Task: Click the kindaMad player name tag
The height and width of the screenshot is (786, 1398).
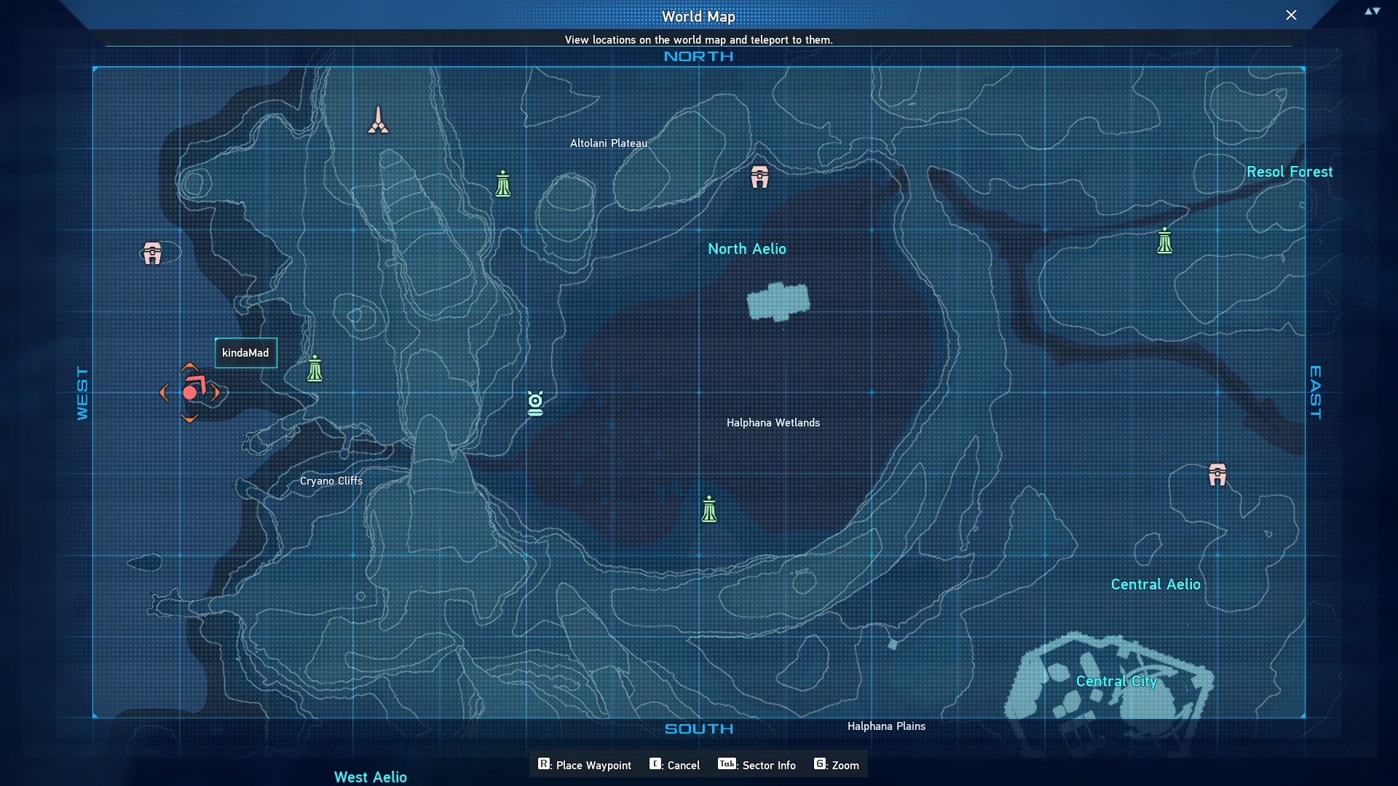Action: tap(245, 353)
